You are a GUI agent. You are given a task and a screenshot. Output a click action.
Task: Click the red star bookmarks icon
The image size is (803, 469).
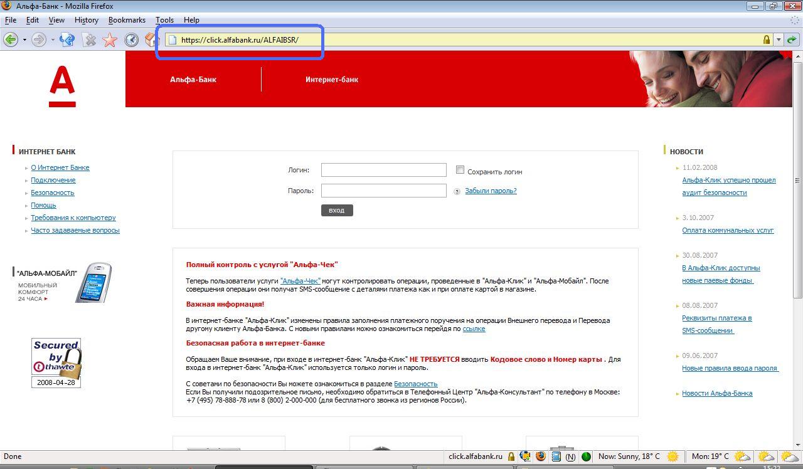(x=110, y=40)
